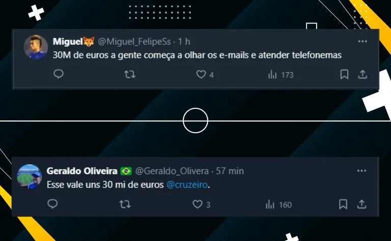Open the 57 min timestamp
The width and height of the screenshot is (391, 241).
coord(230,171)
